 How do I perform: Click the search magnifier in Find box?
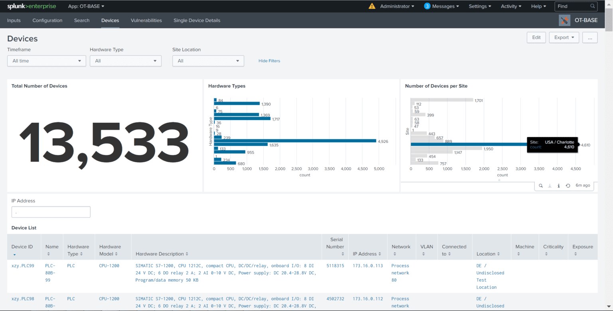pos(593,6)
